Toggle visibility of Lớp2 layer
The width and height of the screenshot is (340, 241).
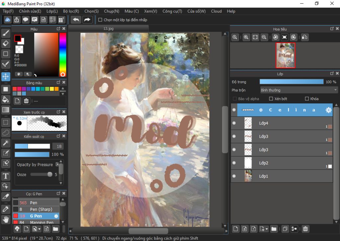pos(234,163)
